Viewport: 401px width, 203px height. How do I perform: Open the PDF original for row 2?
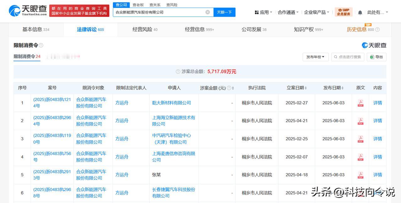pyautogui.click(x=361, y=121)
